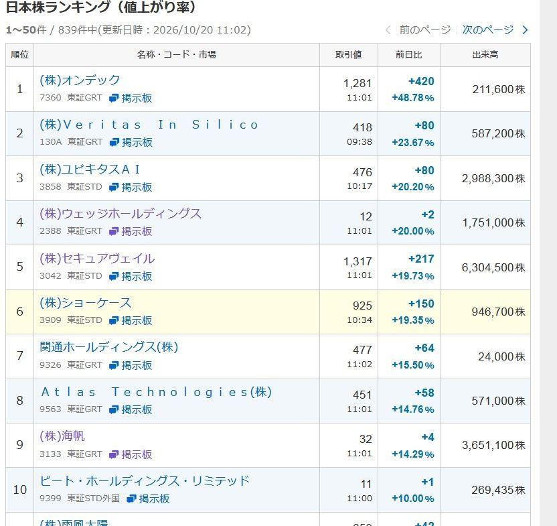Select volume 269,435株

498,490
